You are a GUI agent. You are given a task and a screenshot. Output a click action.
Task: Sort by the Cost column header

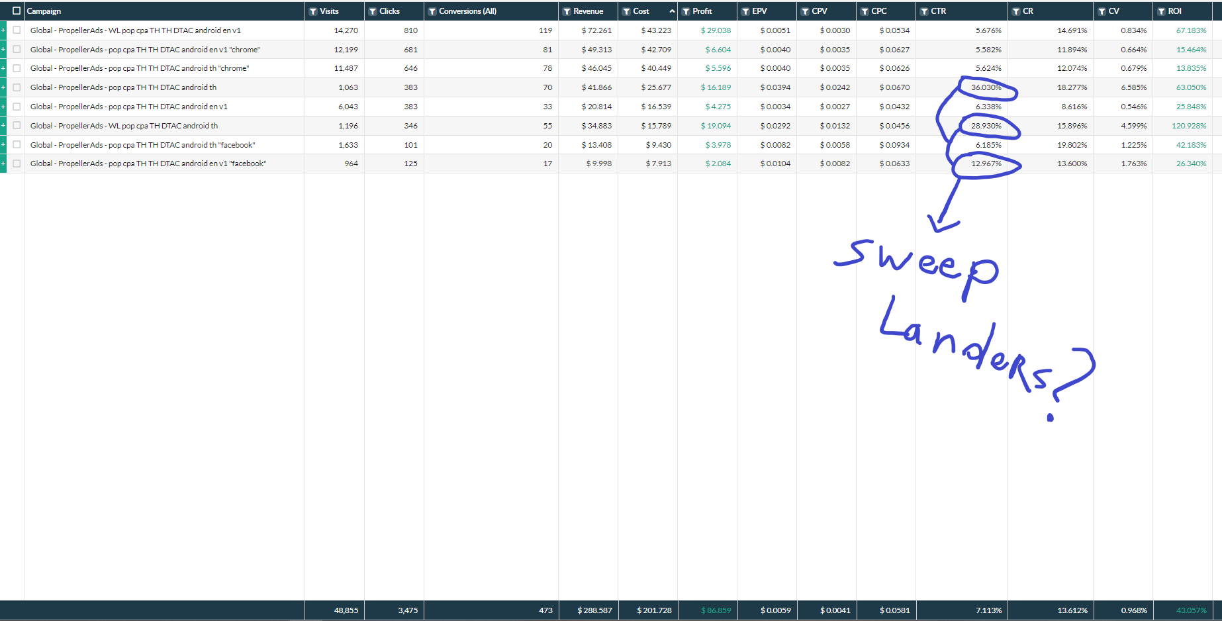[641, 11]
